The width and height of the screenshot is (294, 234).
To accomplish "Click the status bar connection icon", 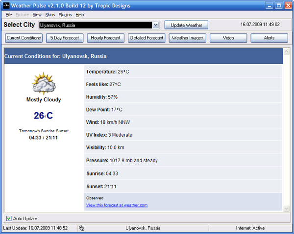I will [x=81, y=228].
